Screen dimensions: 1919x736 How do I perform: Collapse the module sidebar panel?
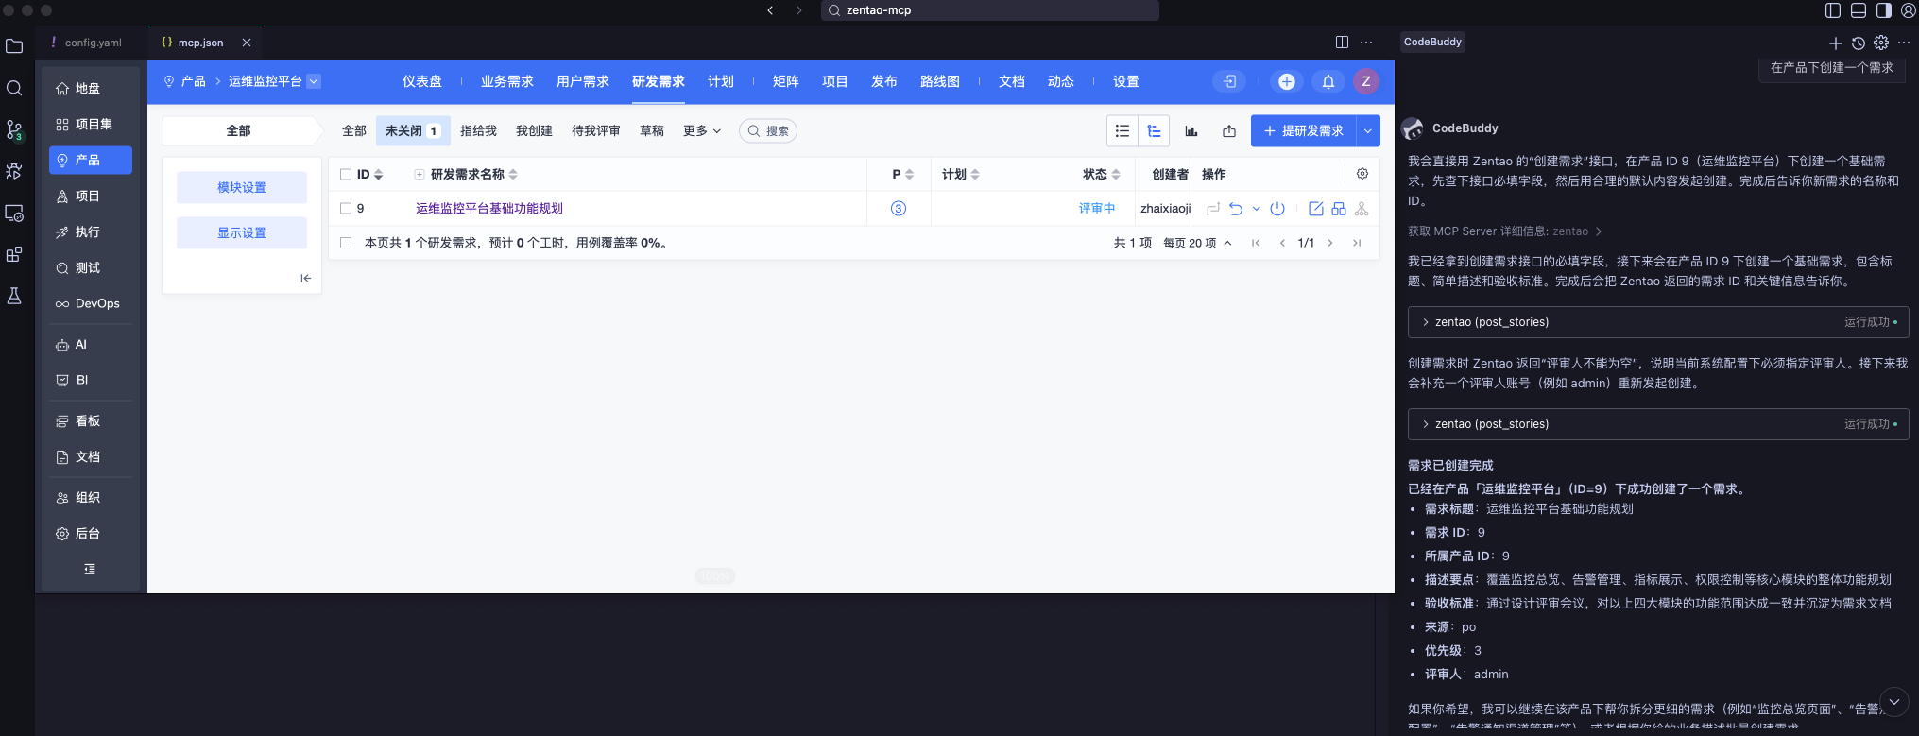pos(305,278)
